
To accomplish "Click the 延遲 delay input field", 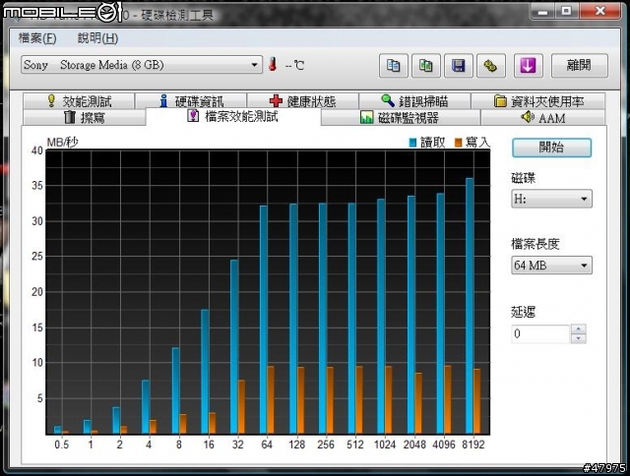I will pyautogui.click(x=540, y=334).
